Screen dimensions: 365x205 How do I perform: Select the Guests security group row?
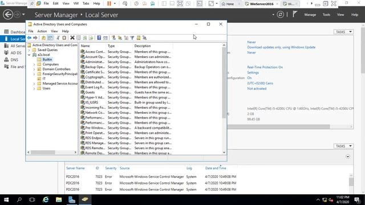click(126, 92)
